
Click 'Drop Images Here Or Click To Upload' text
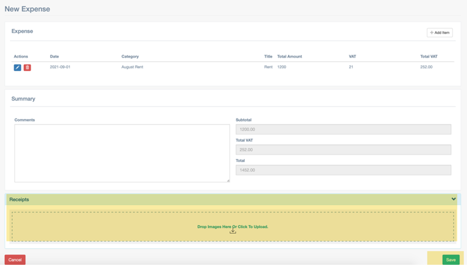pyautogui.click(x=233, y=227)
